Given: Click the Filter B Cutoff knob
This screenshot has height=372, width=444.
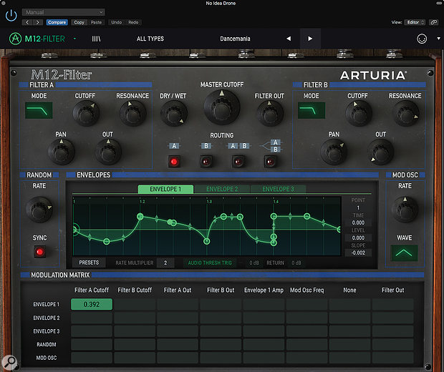Looking at the screenshot, I should coord(358,114).
